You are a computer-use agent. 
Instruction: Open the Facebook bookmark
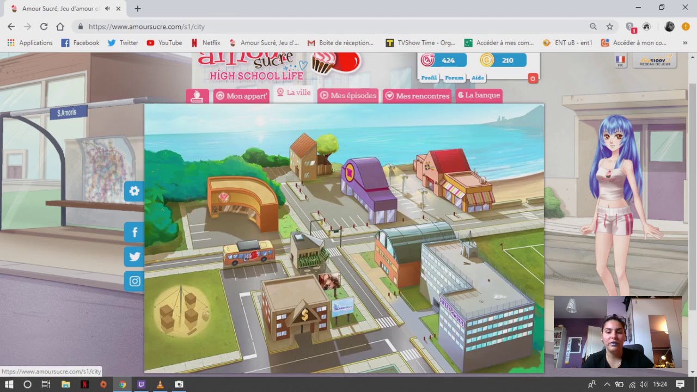(80, 42)
